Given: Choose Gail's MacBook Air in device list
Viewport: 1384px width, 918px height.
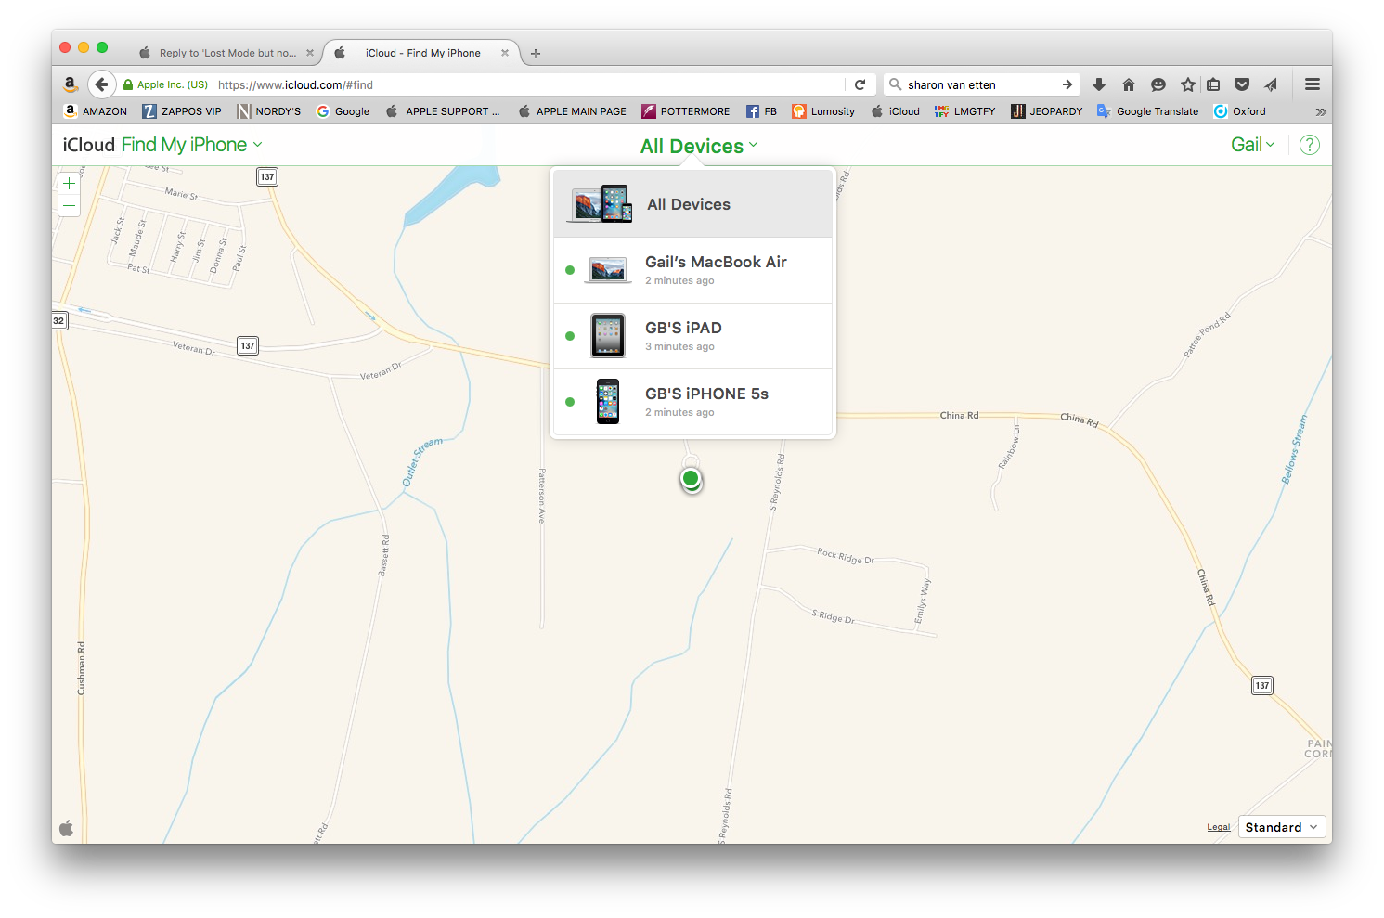Looking at the screenshot, I should tap(692, 270).
